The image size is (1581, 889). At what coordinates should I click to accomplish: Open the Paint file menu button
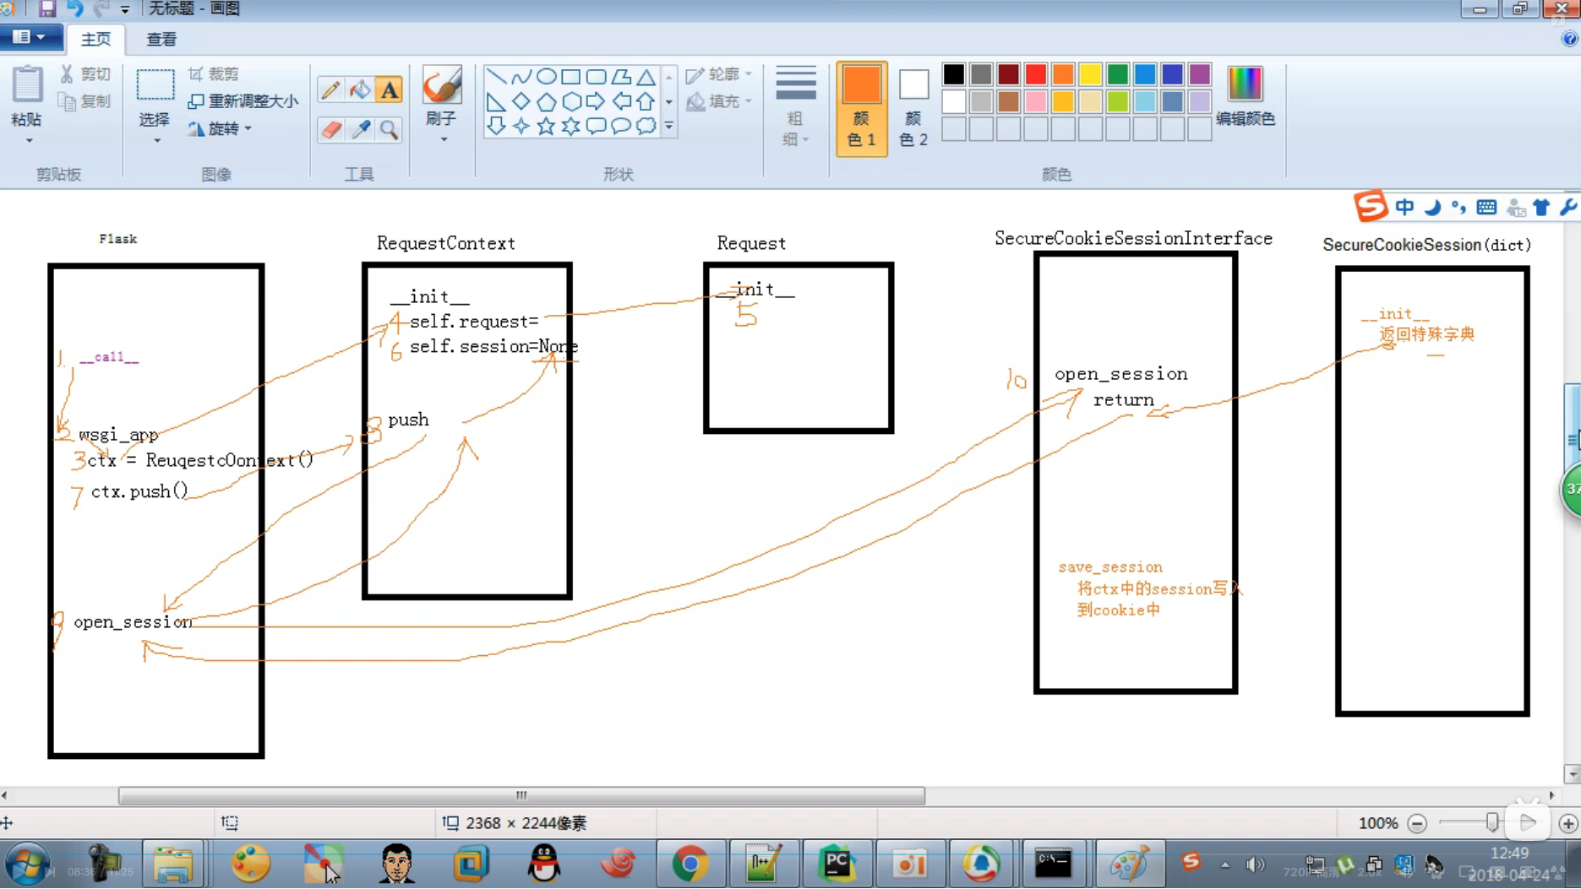[x=31, y=37]
